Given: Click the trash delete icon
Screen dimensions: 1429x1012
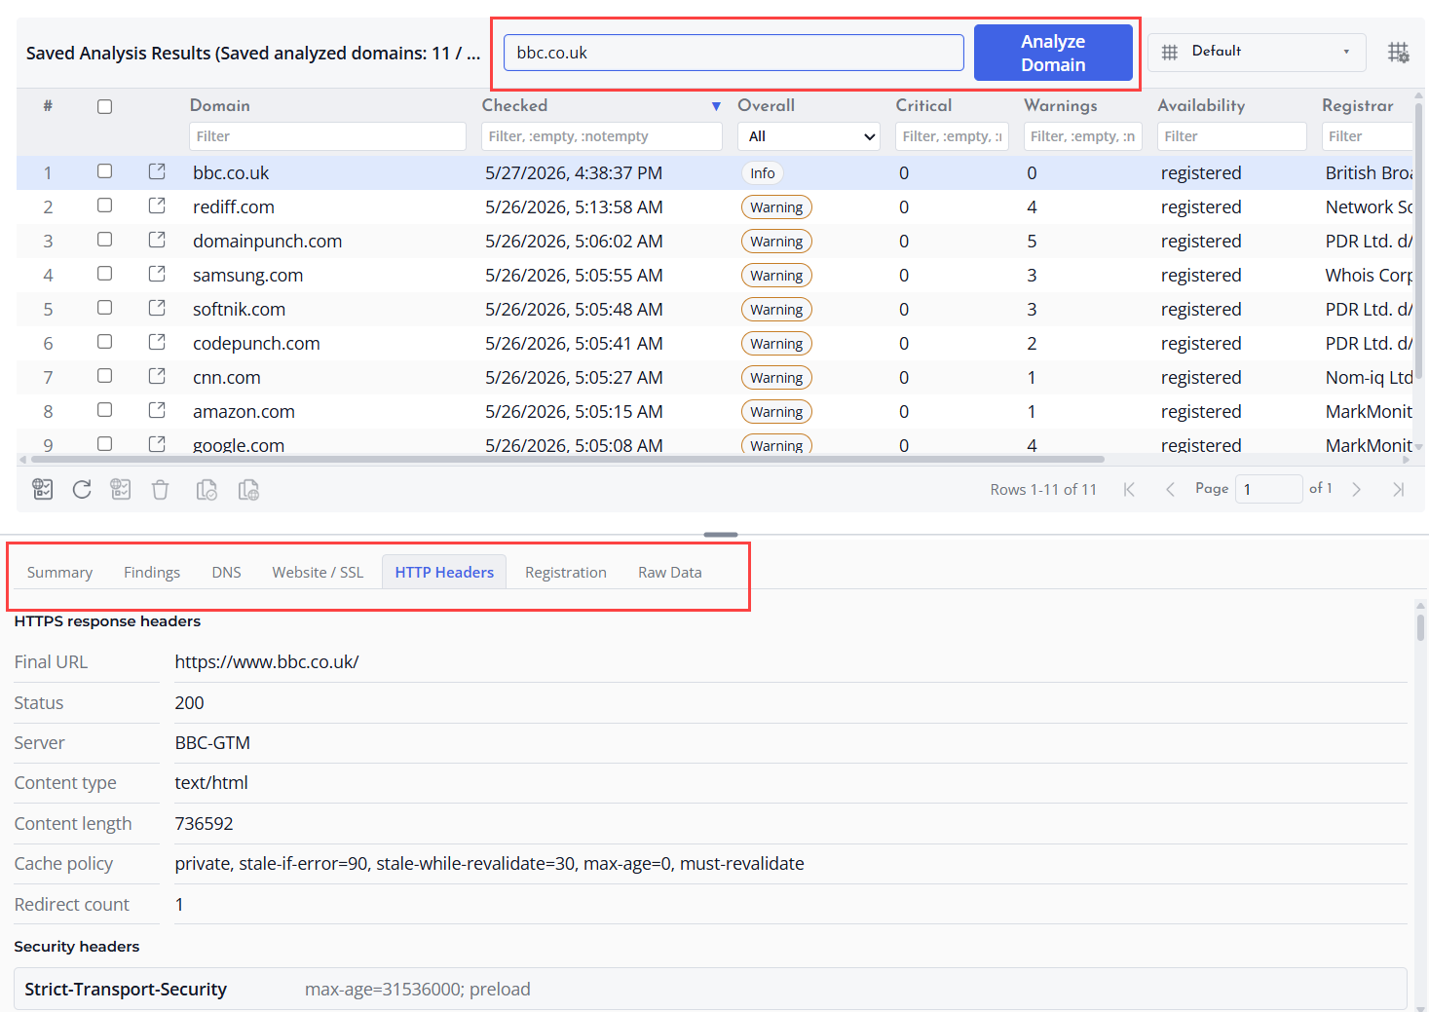Looking at the screenshot, I should pyautogui.click(x=161, y=489).
